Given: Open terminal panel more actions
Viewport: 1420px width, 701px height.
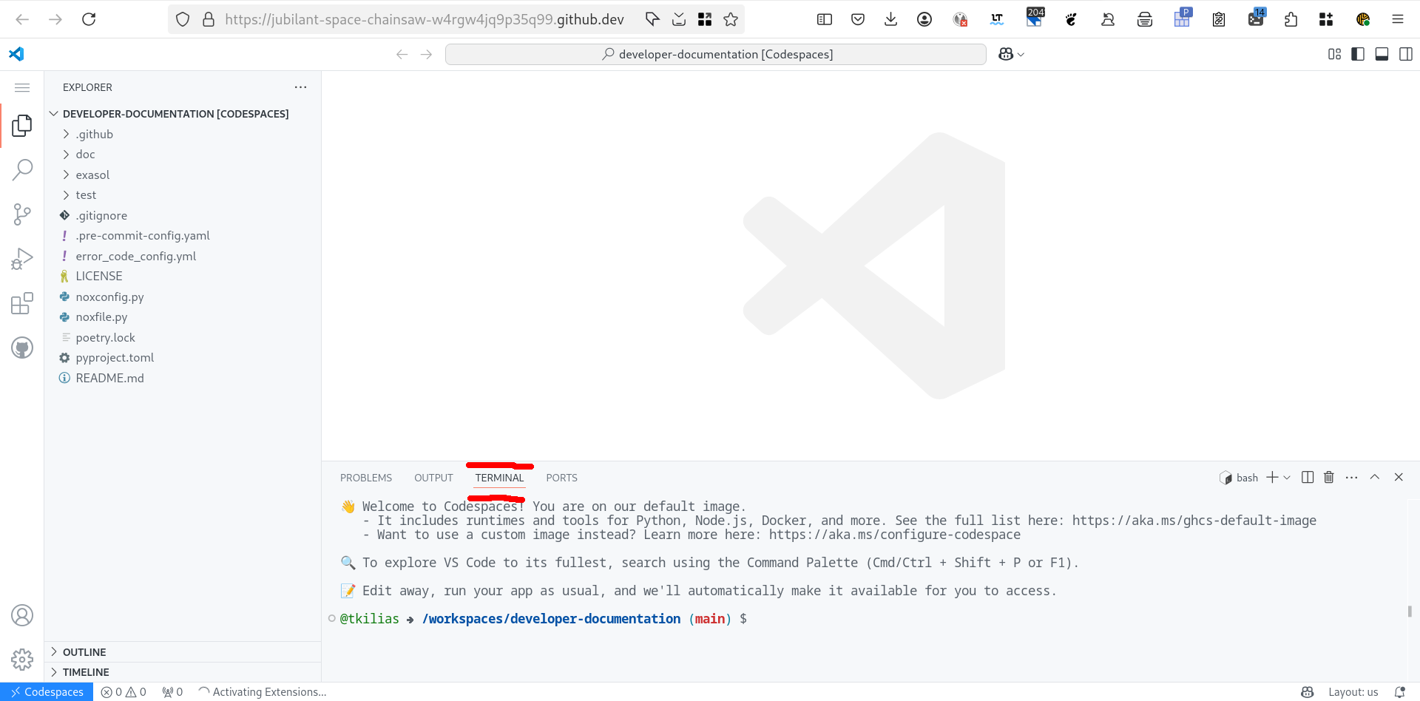Looking at the screenshot, I should coord(1352,477).
